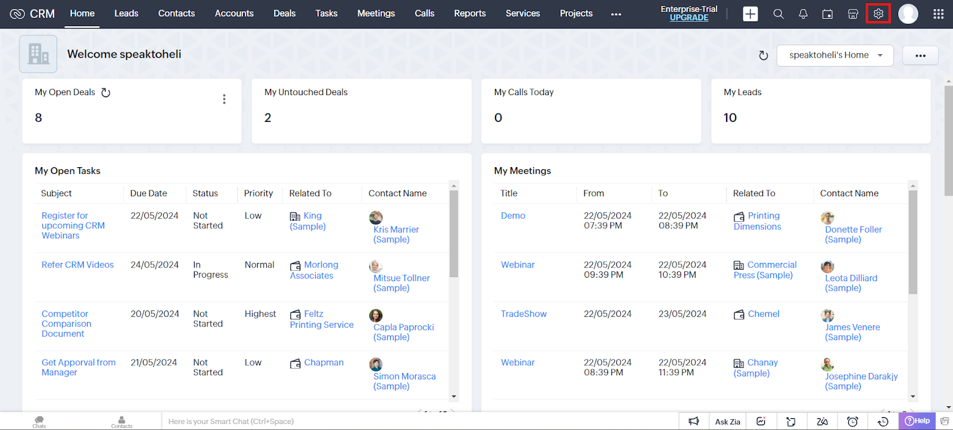This screenshot has width=953, height=430.
Task: Open the chat bubbles icon at bottom right corner
Action: [x=945, y=421]
